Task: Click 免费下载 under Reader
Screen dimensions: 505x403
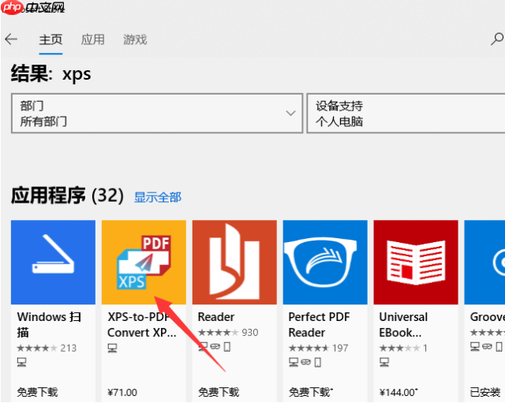Action: 219,392
